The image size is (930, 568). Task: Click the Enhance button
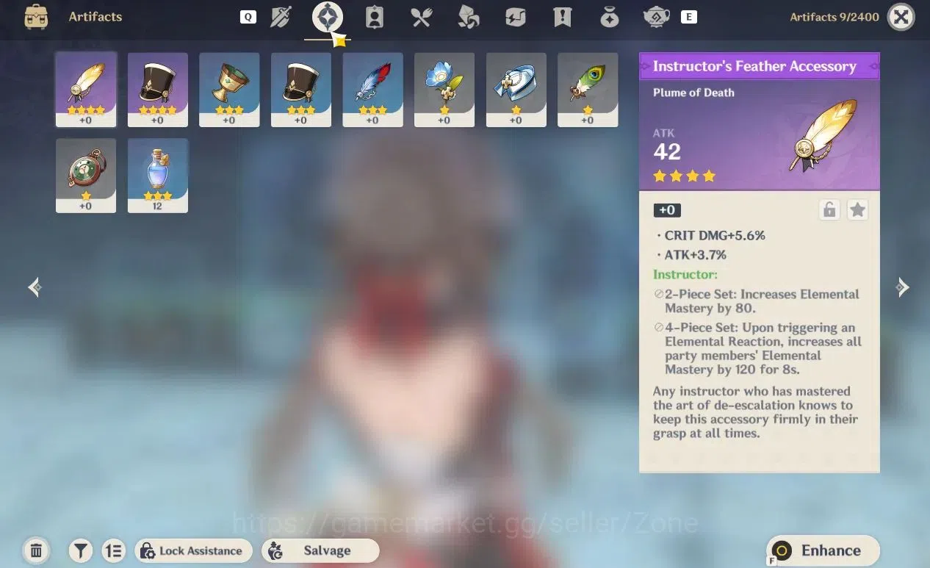point(823,550)
